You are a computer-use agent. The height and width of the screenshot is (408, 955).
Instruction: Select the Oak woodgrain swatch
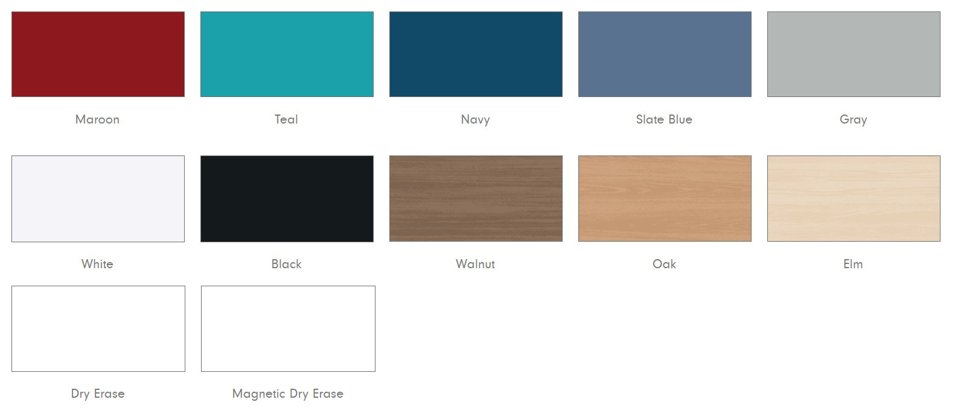pyautogui.click(x=665, y=199)
